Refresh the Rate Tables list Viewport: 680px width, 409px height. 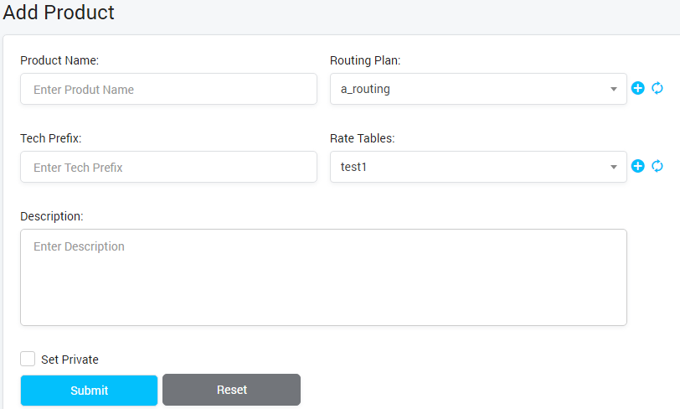coord(657,166)
